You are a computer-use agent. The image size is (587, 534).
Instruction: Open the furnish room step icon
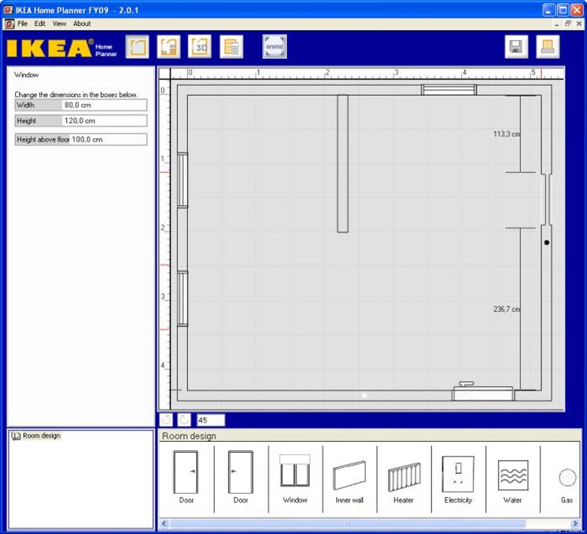[x=169, y=47]
